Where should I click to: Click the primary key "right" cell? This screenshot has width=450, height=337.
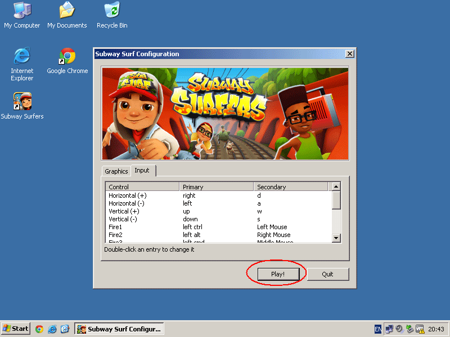pyautogui.click(x=189, y=195)
